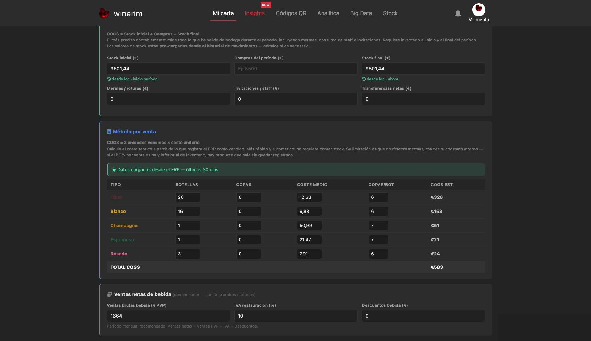The image size is (591, 341).
Task: Click the Ventas netas de bebida coins icon
Action: pyautogui.click(x=110, y=294)
